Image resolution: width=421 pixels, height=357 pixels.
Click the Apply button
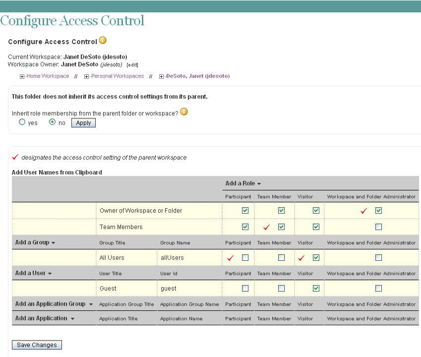[83, 122]
